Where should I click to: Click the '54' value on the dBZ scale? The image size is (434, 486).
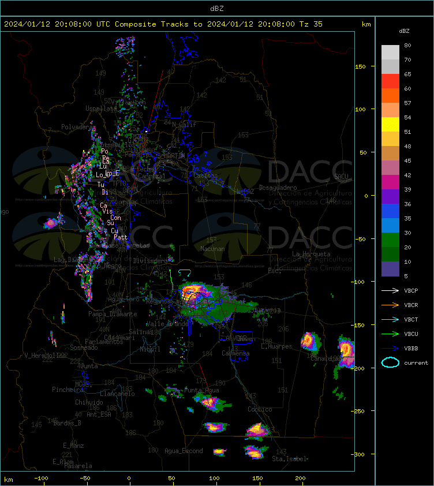click(407, 118)
